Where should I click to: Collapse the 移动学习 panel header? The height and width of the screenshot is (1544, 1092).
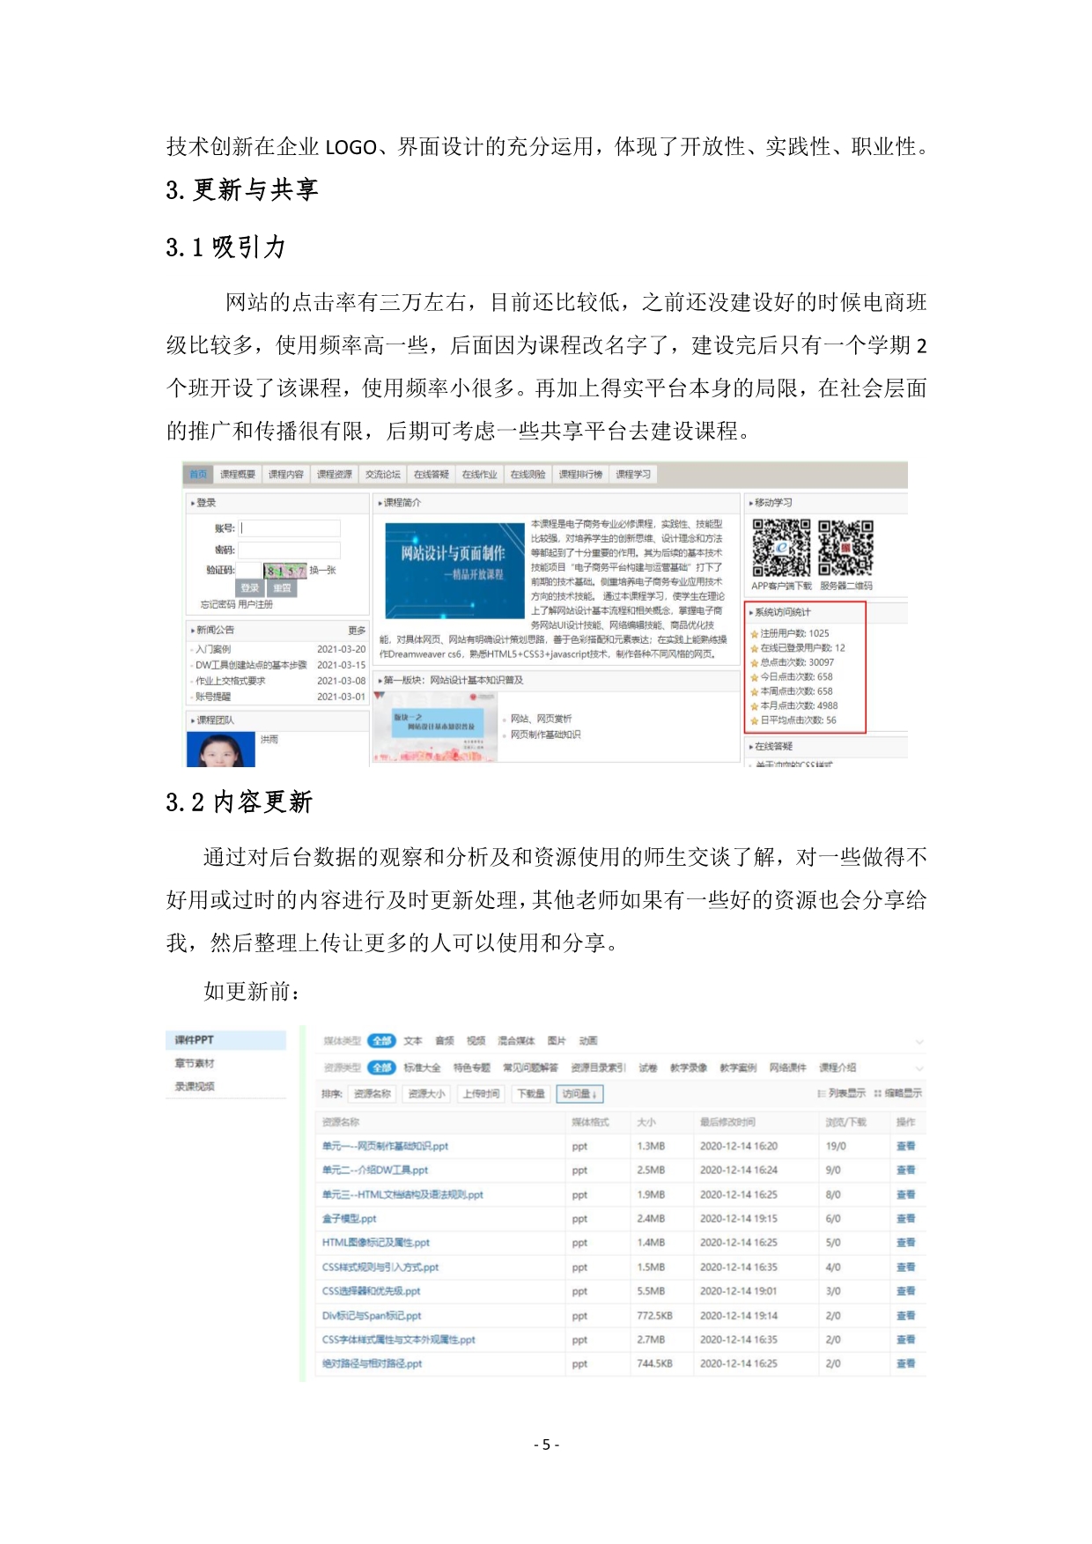826,503
